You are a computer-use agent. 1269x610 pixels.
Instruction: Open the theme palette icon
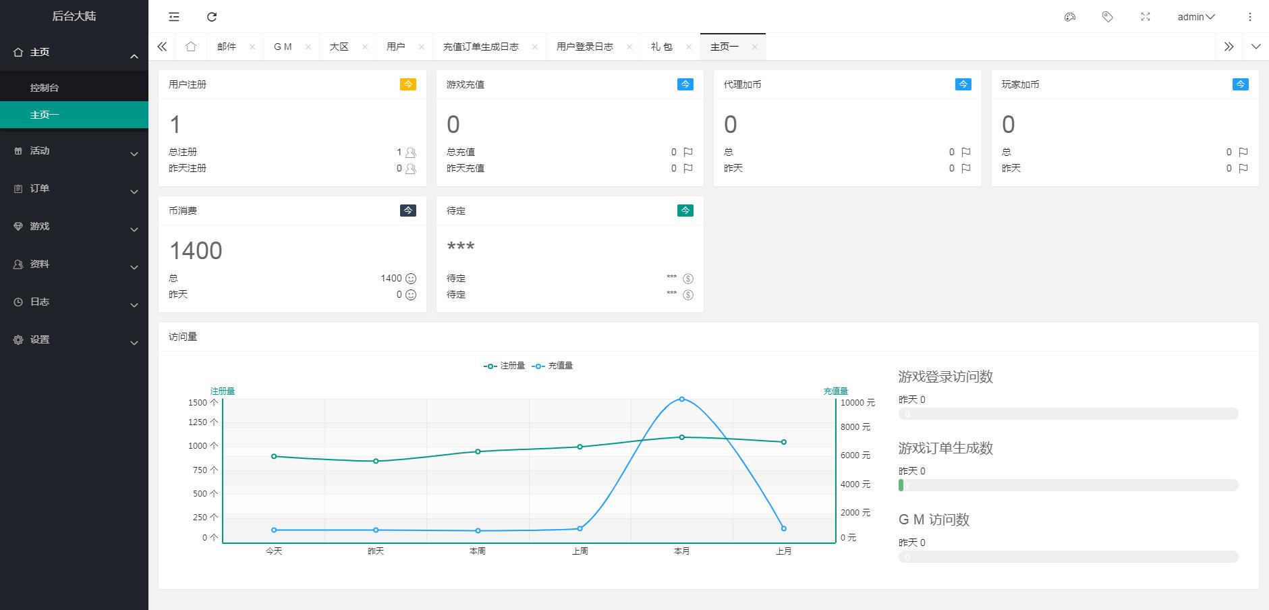pos(1069,17)
